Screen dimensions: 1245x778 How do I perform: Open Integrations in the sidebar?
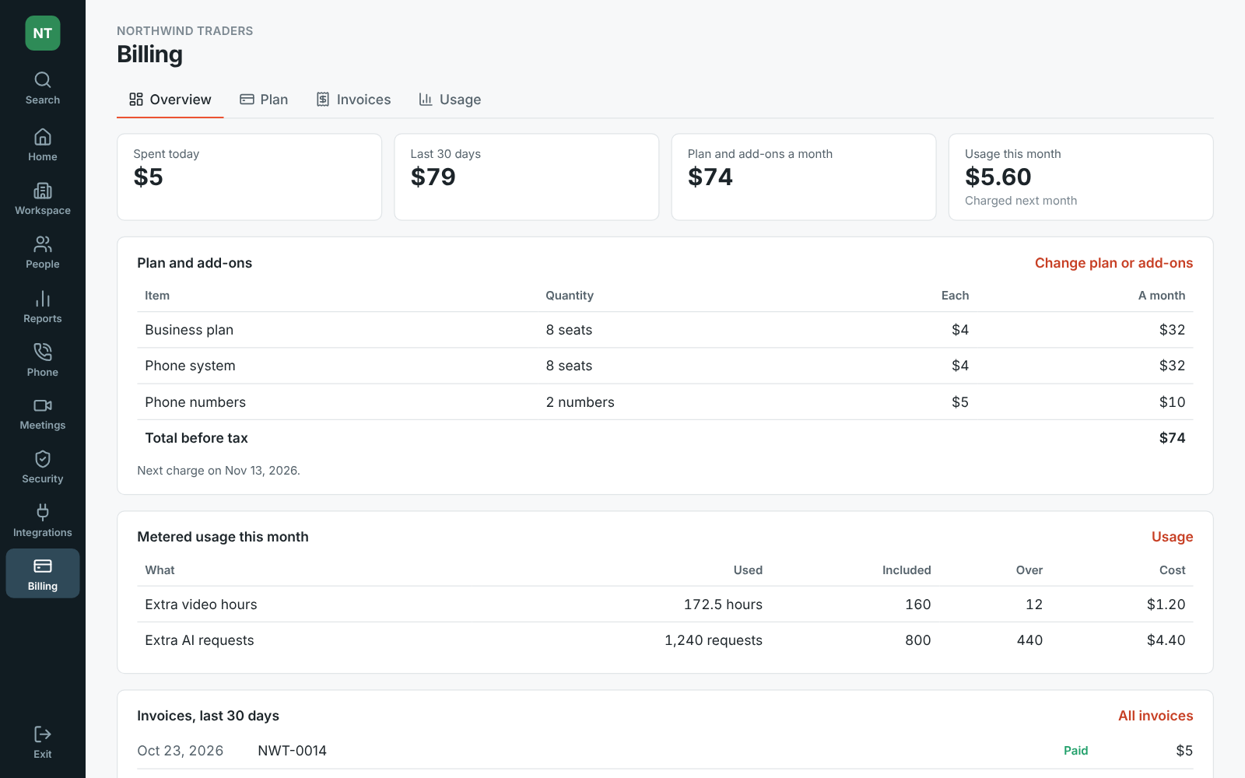[x=43, y=521]
